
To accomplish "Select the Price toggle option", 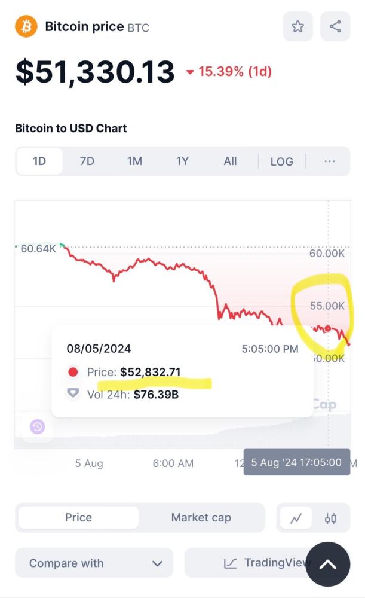I will point(78,517).
